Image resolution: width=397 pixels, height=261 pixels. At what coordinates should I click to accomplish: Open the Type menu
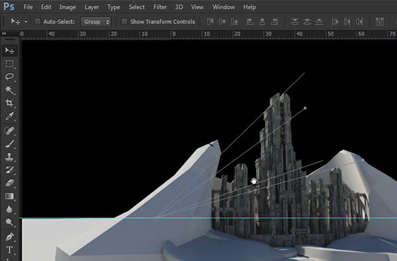(x=114, y=7)
